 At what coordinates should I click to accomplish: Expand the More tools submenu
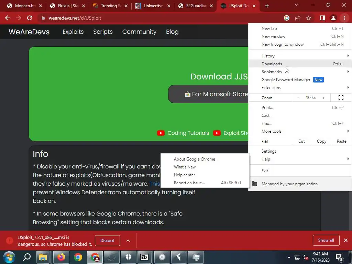(300, 131)
